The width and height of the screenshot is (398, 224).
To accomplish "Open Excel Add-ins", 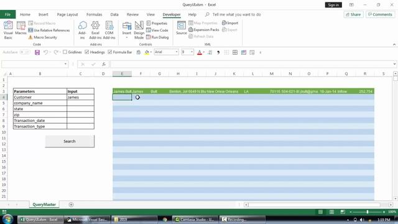I will (95, 30).
